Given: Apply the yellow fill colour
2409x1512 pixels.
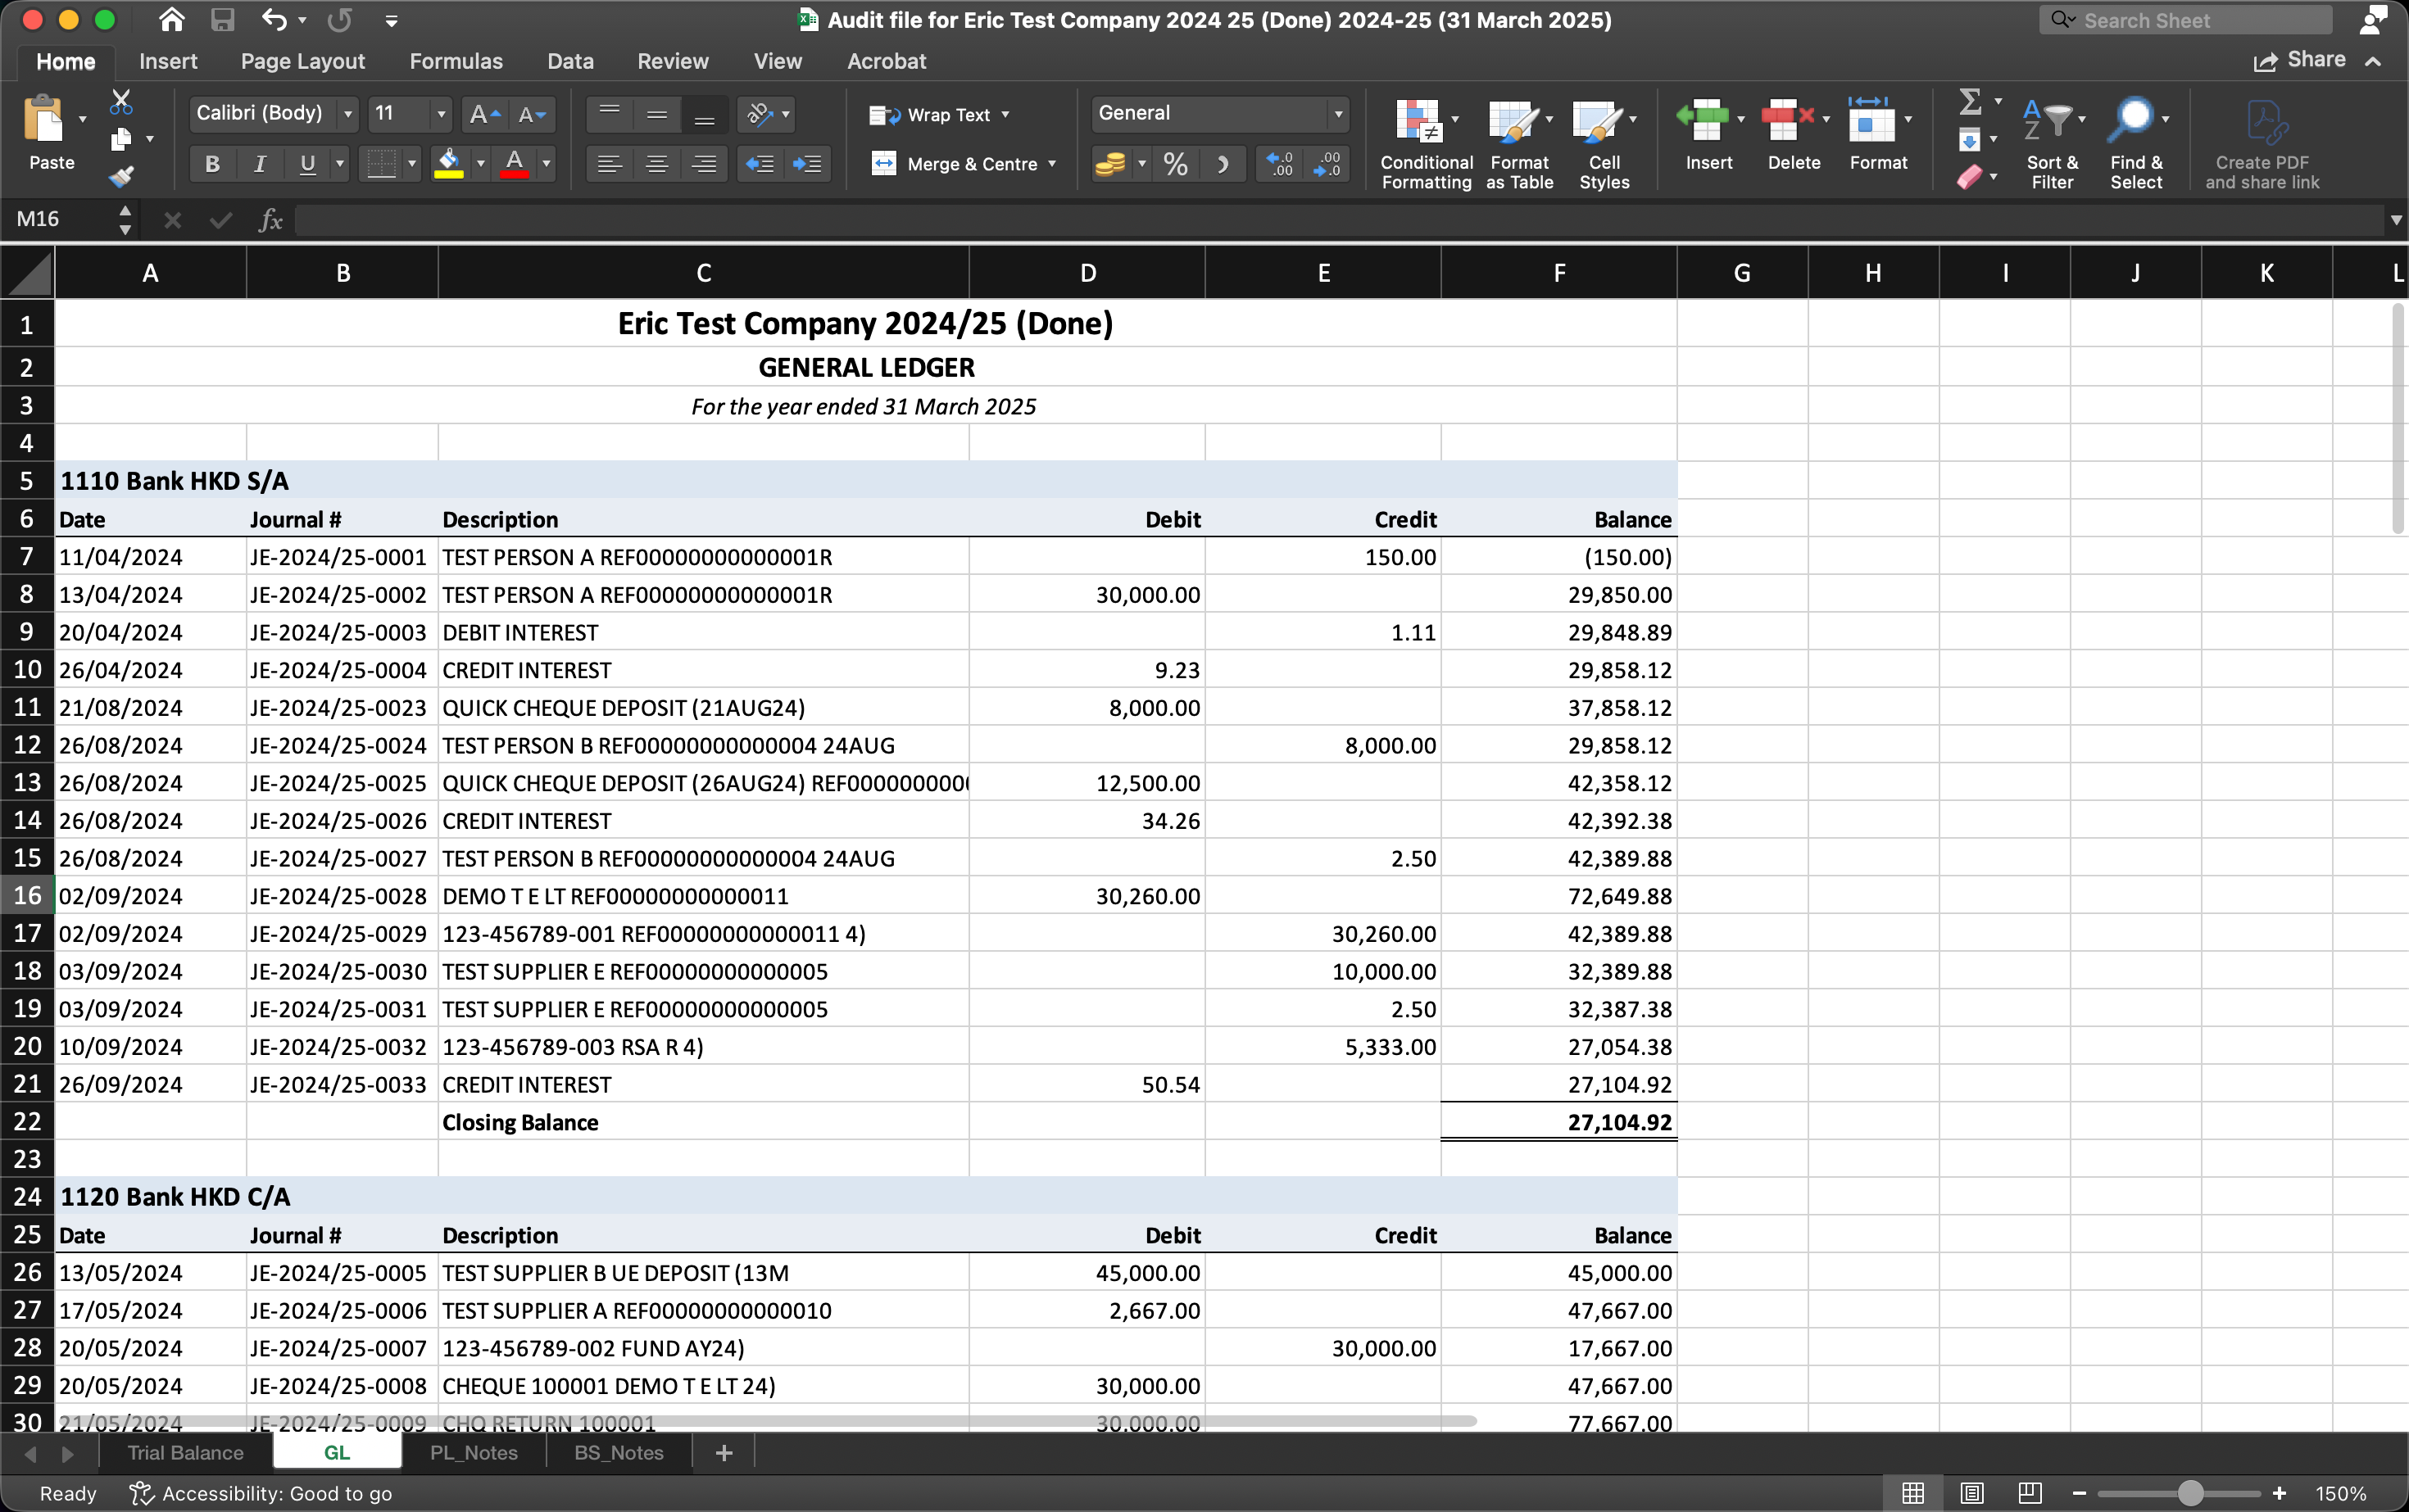Looking at the screenshot, I should click(x=448, y=164).
